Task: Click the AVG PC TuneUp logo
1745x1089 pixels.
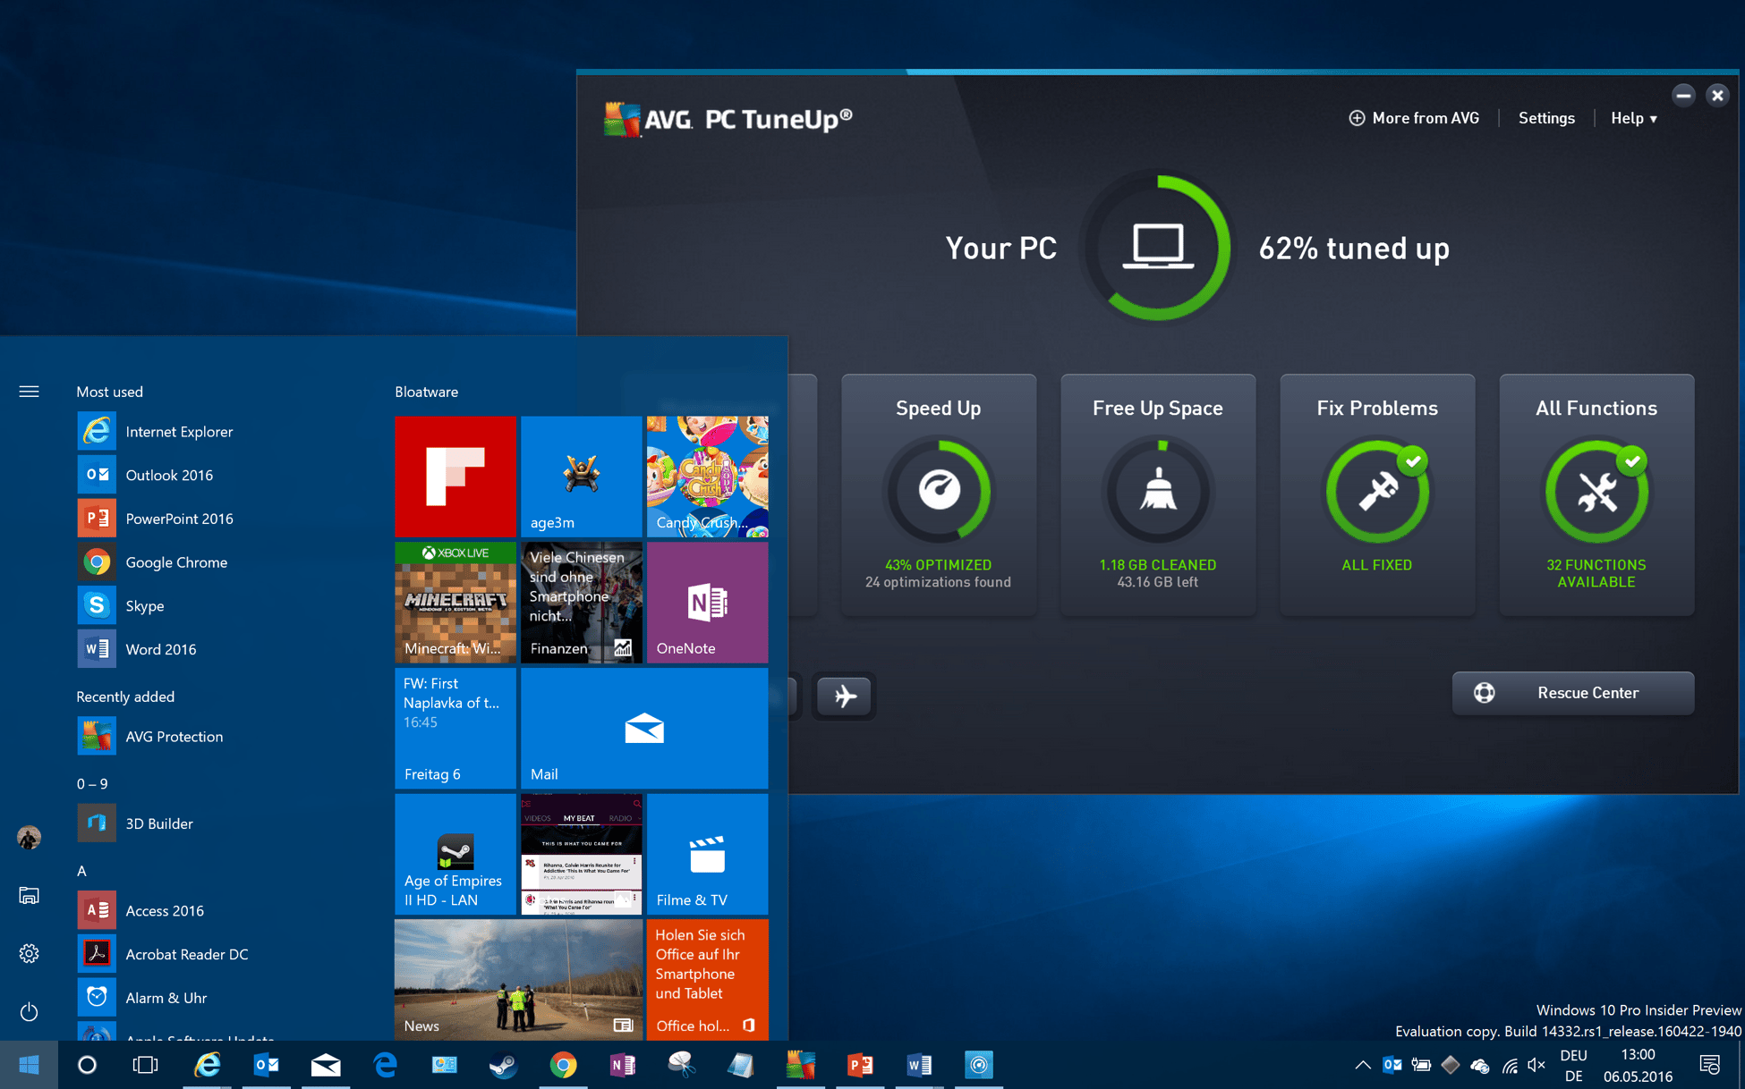Action: pyautogui.click(x=728, y=118)
